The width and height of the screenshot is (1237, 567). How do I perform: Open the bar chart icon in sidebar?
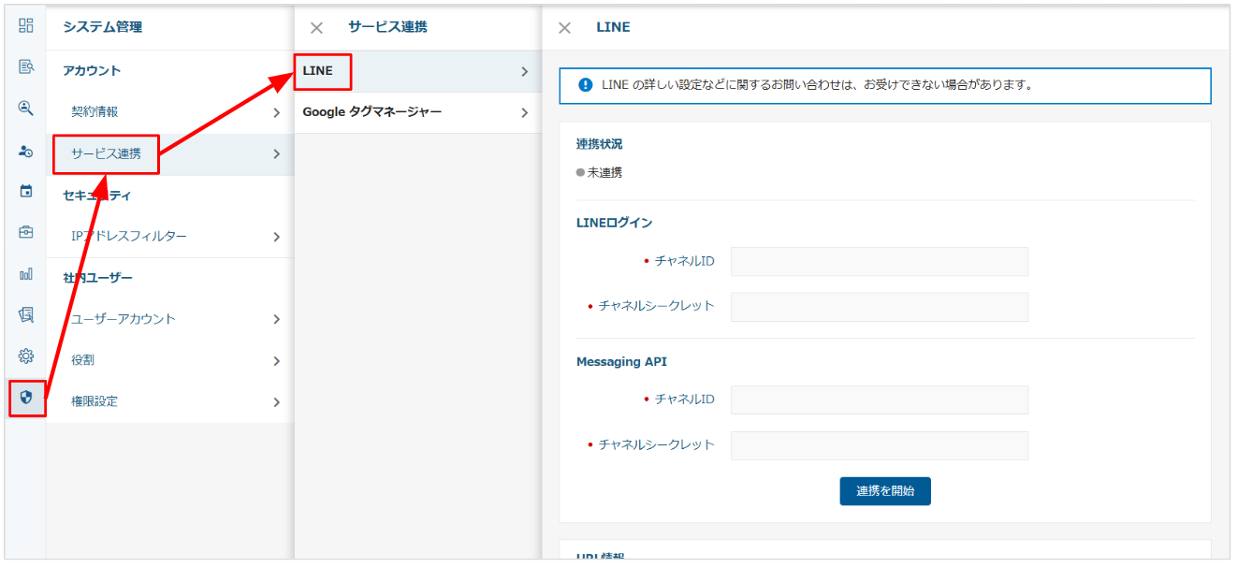(26, 274)
